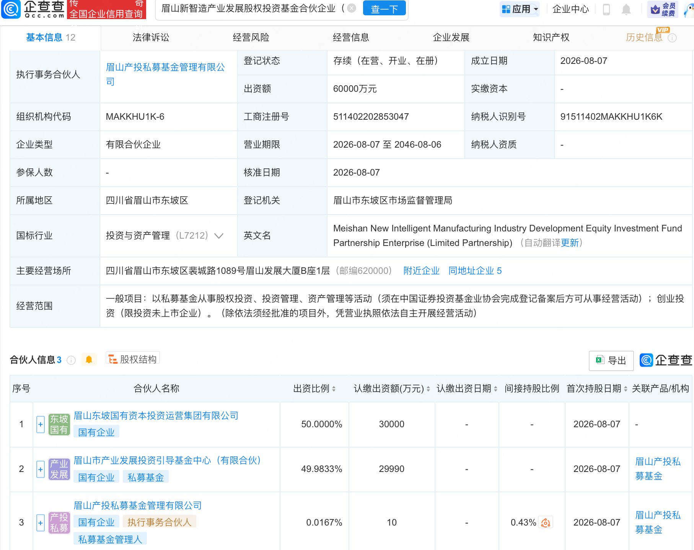Viewport: 694px width, 550px height.
Task: Select 纳税人识别号 91511402MAKKHU1K6K text
Action: (x=611, y=117)
